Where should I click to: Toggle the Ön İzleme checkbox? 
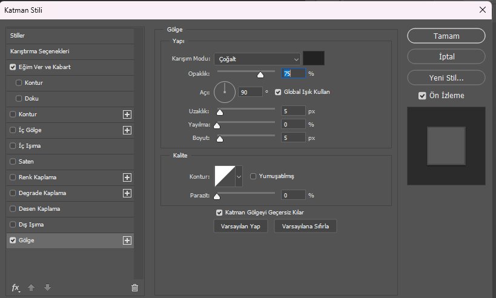tap(422, 96)
